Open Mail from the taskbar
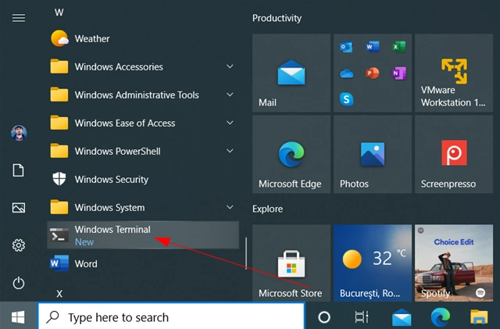Screen dimensions: 500x329 click(402, 316)
